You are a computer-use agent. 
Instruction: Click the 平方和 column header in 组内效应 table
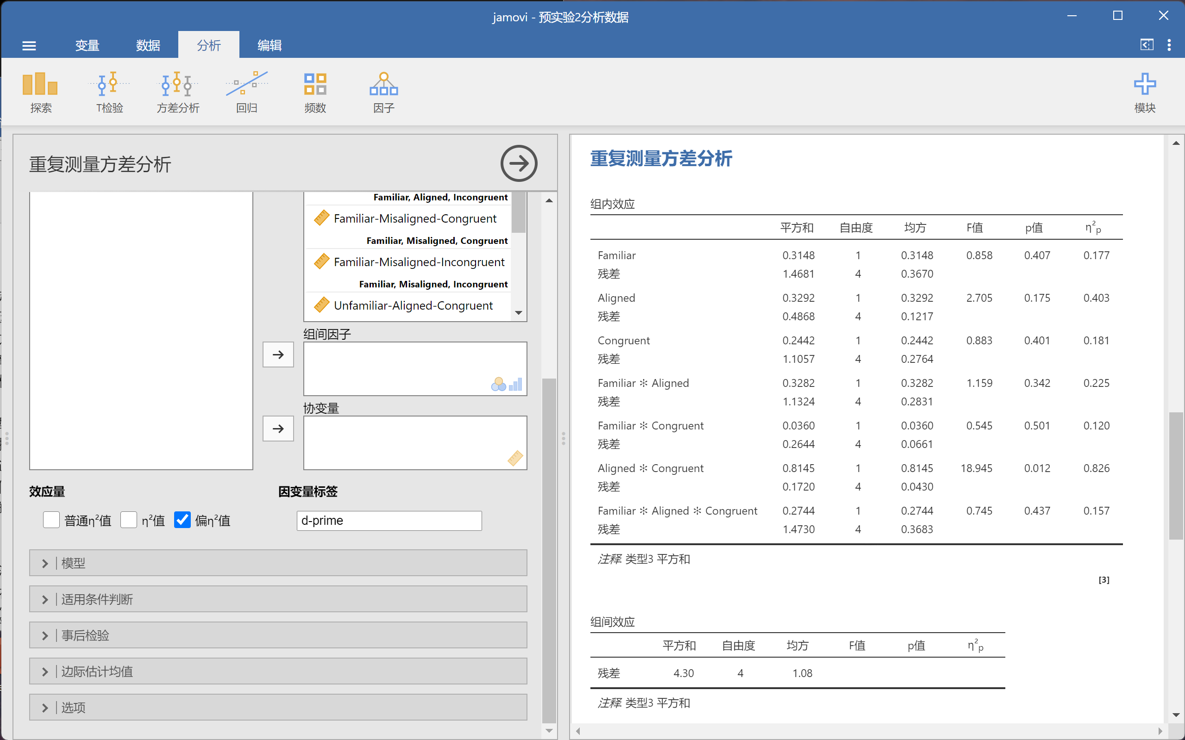(796, 228)
